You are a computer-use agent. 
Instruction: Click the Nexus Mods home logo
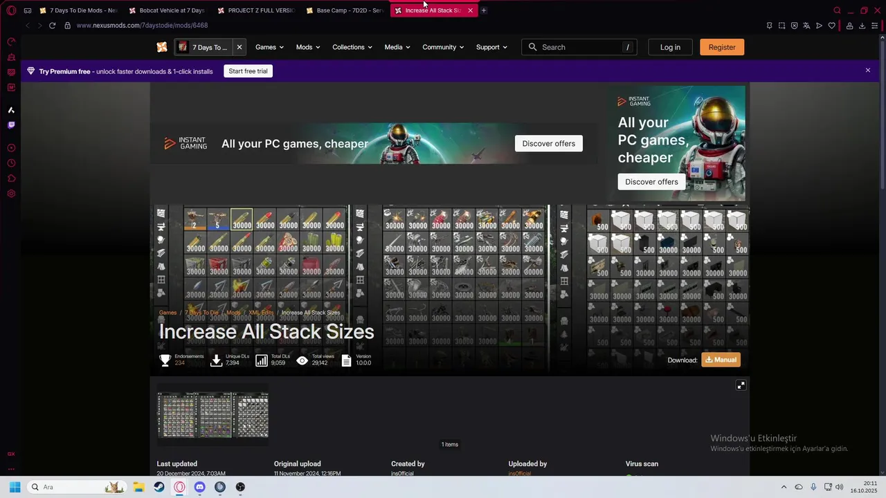pyautogui.click(x=161, y=47)
